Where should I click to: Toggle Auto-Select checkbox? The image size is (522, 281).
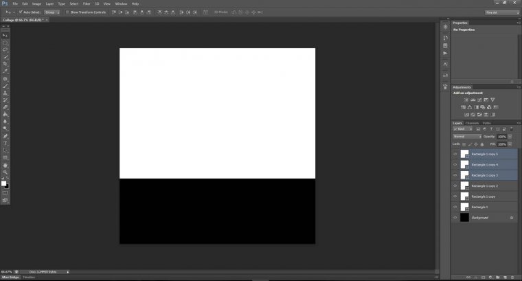pyautogui.click(x=21, y=12)
